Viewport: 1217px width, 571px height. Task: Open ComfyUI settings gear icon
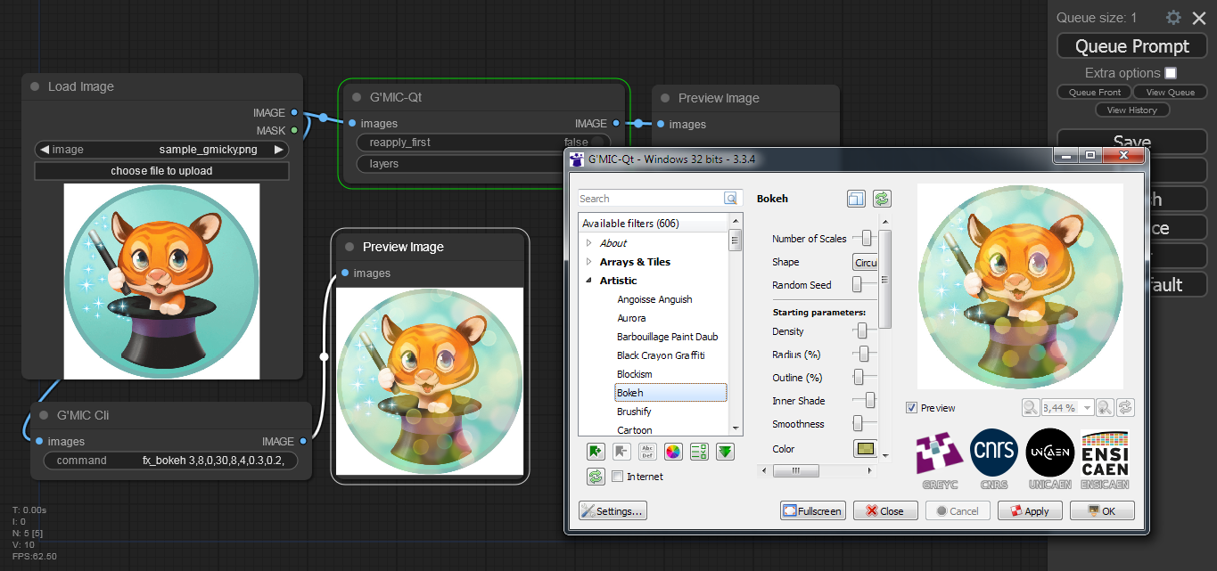tap(1173, 18)
